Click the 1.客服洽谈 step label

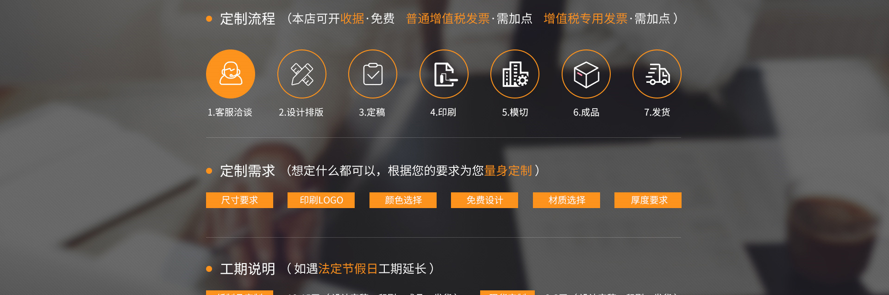coord(230,112)
